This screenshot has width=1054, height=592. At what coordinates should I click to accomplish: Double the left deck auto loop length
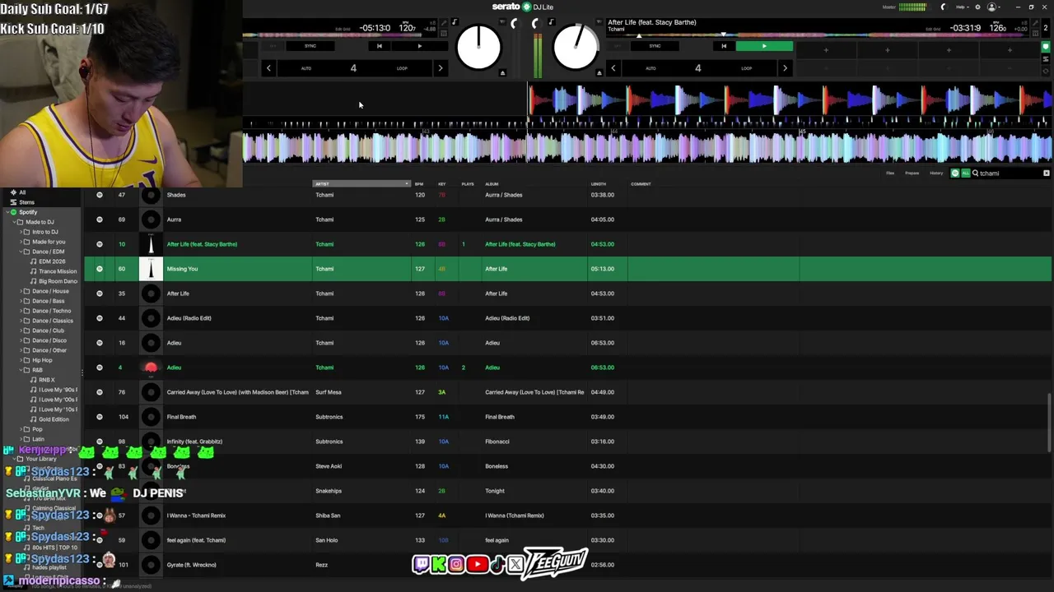441,68
